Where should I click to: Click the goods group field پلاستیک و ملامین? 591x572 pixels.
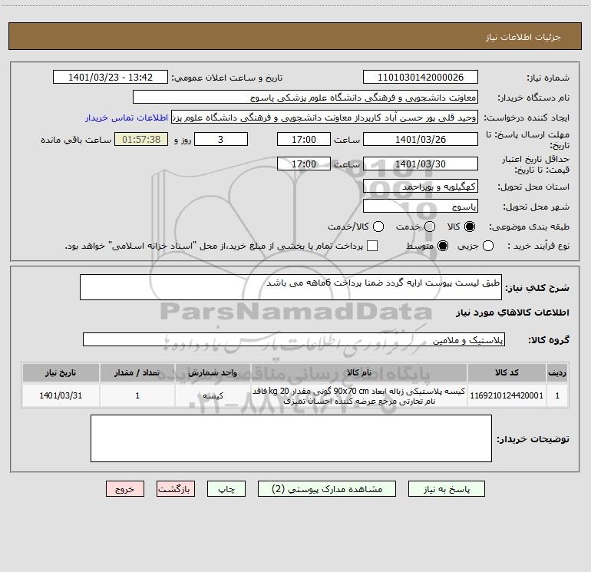[294, 339]
